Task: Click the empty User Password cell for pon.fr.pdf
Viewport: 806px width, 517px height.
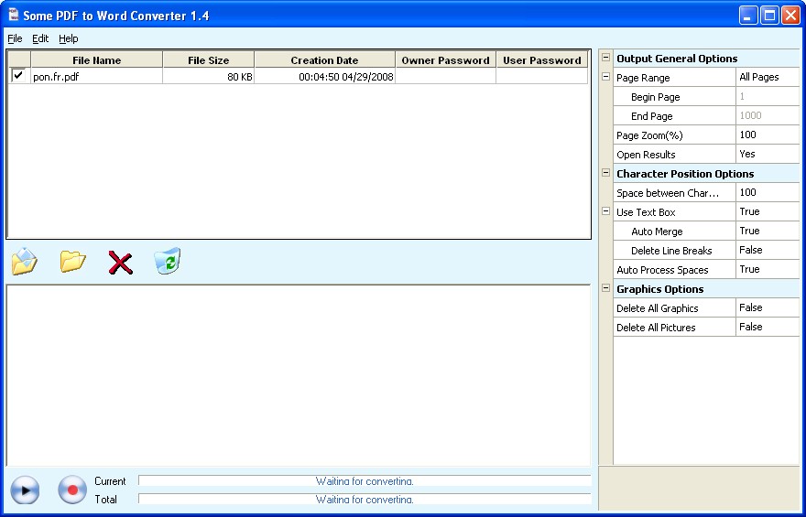Action: [x=542, y=77]
